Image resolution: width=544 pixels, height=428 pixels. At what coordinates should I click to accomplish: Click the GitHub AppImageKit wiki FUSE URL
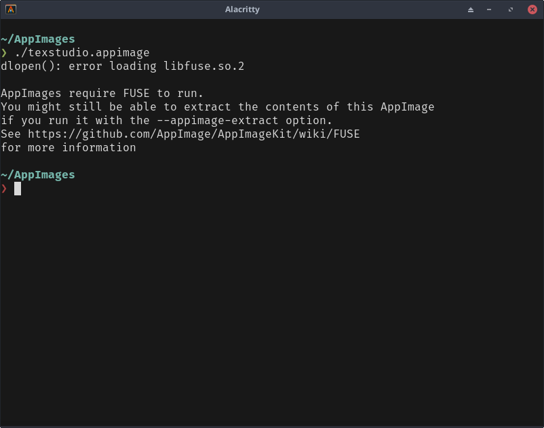(x=194, y=134)
